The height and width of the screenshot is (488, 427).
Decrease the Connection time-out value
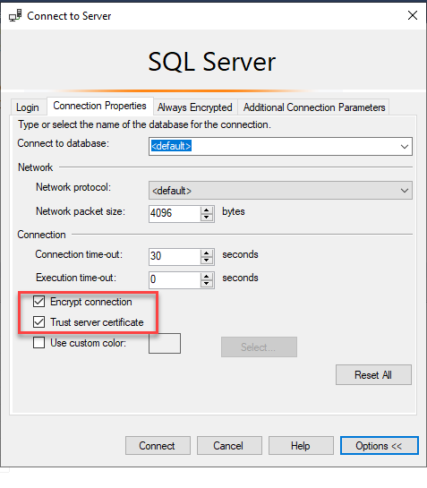coord(207,261)
